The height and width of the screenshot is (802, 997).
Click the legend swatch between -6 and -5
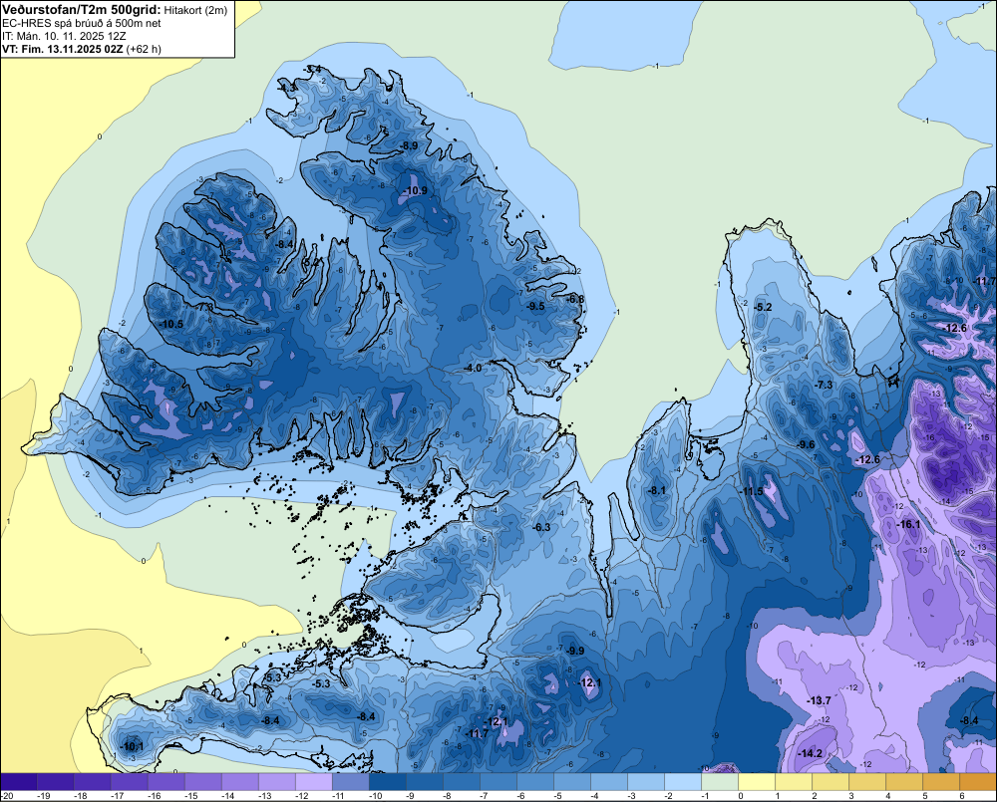point(536,782)
